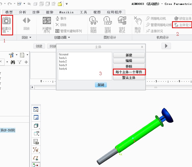The image size is (192, 167).
Task: Select body1 in the body list
Action: 63,58
